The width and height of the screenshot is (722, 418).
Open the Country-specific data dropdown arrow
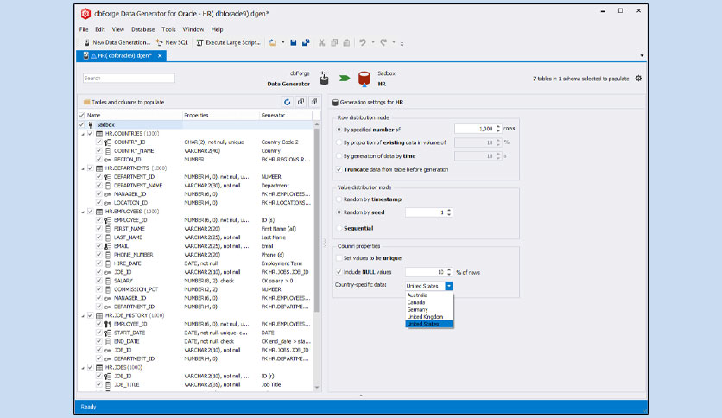448,286
